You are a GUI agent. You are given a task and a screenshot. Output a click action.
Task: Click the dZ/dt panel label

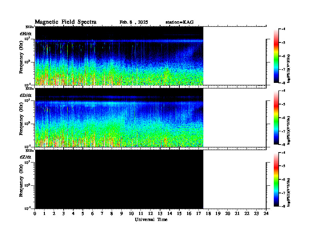click(26, 157)
